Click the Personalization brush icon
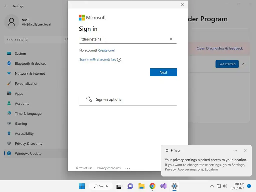The image size is (256, 192). coord(9,83)
